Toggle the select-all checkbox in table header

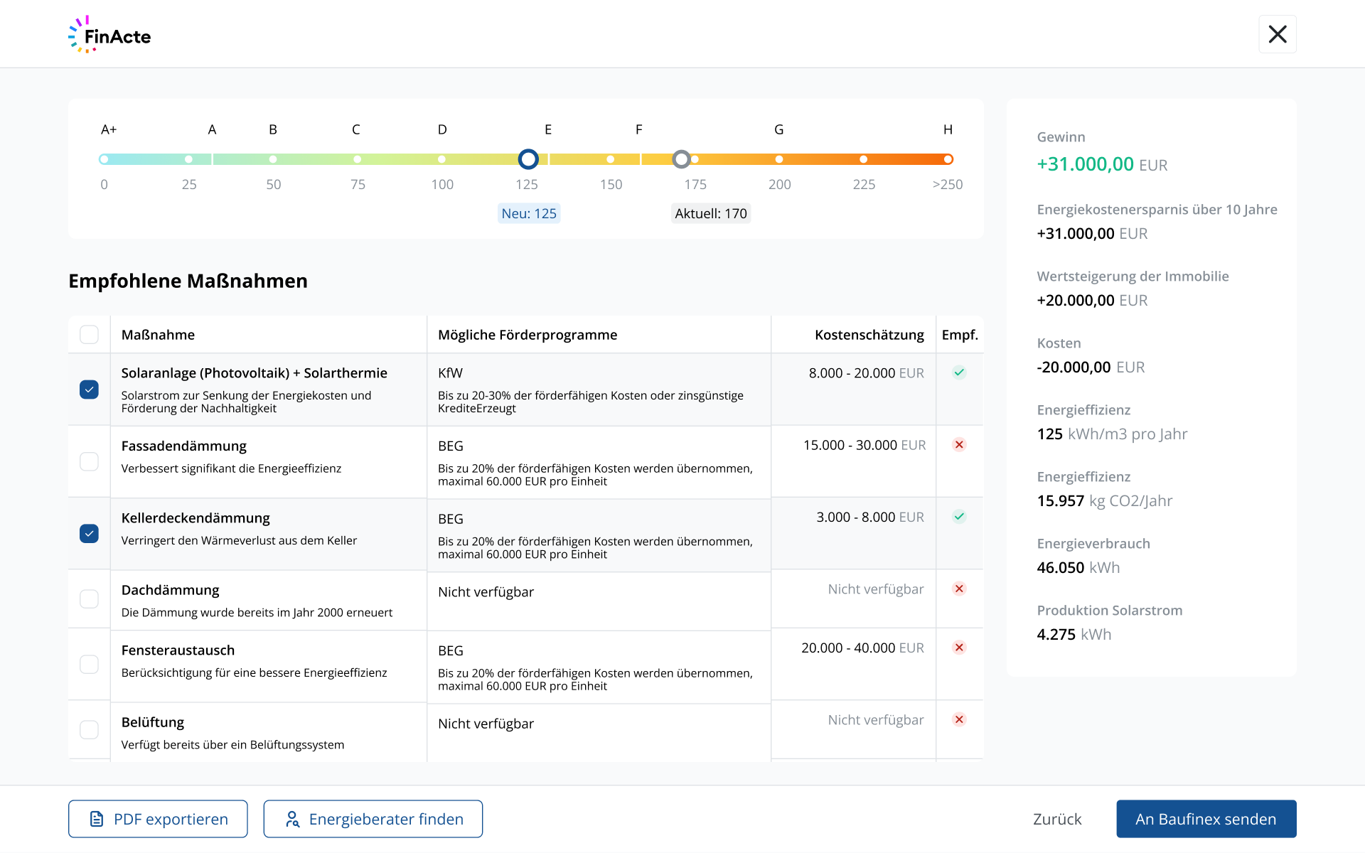89,335
